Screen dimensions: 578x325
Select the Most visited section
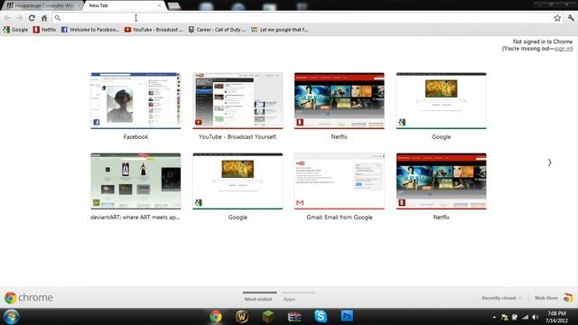pos(258,299)
